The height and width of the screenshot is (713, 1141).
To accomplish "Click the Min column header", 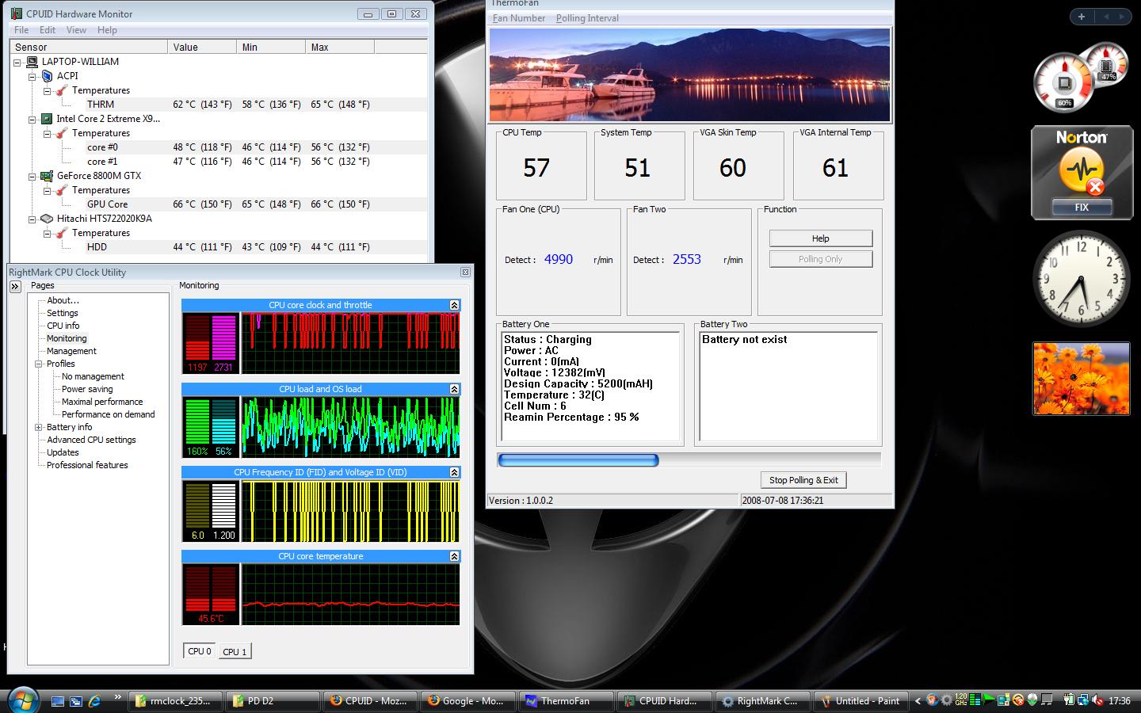I will pos(271,47).
